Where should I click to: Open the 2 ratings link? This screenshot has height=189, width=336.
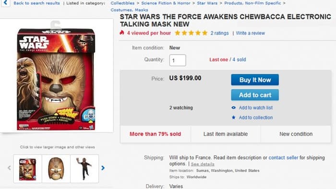(219, 33)
